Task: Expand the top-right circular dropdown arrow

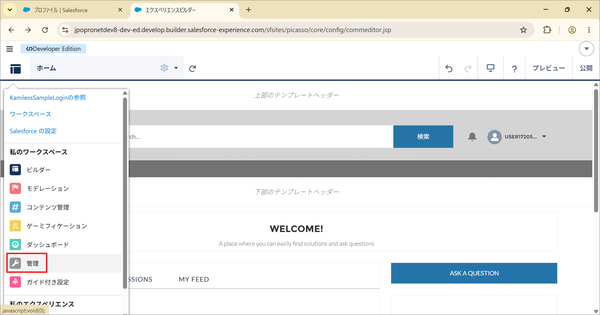Action: (x=587, y=49)
